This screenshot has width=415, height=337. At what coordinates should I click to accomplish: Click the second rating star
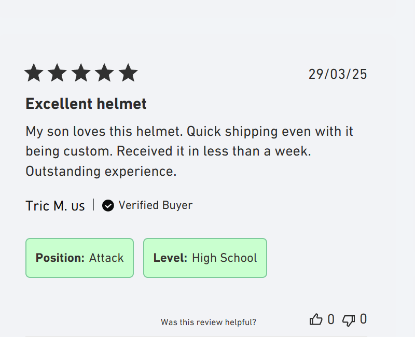(x=57, y=74)
